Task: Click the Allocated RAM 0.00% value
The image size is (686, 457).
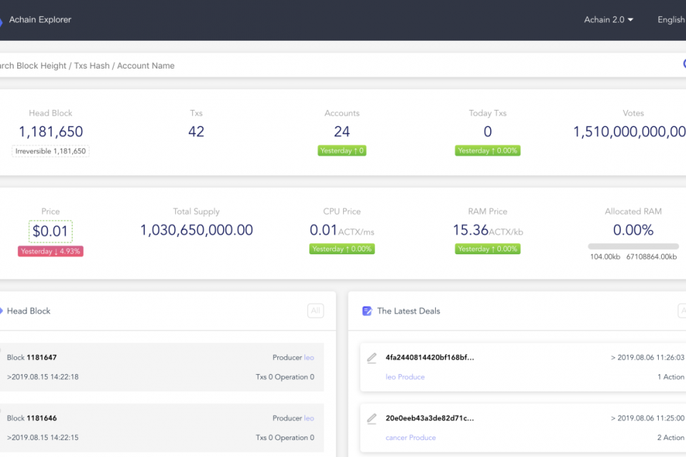Action: tap(633, 230)
